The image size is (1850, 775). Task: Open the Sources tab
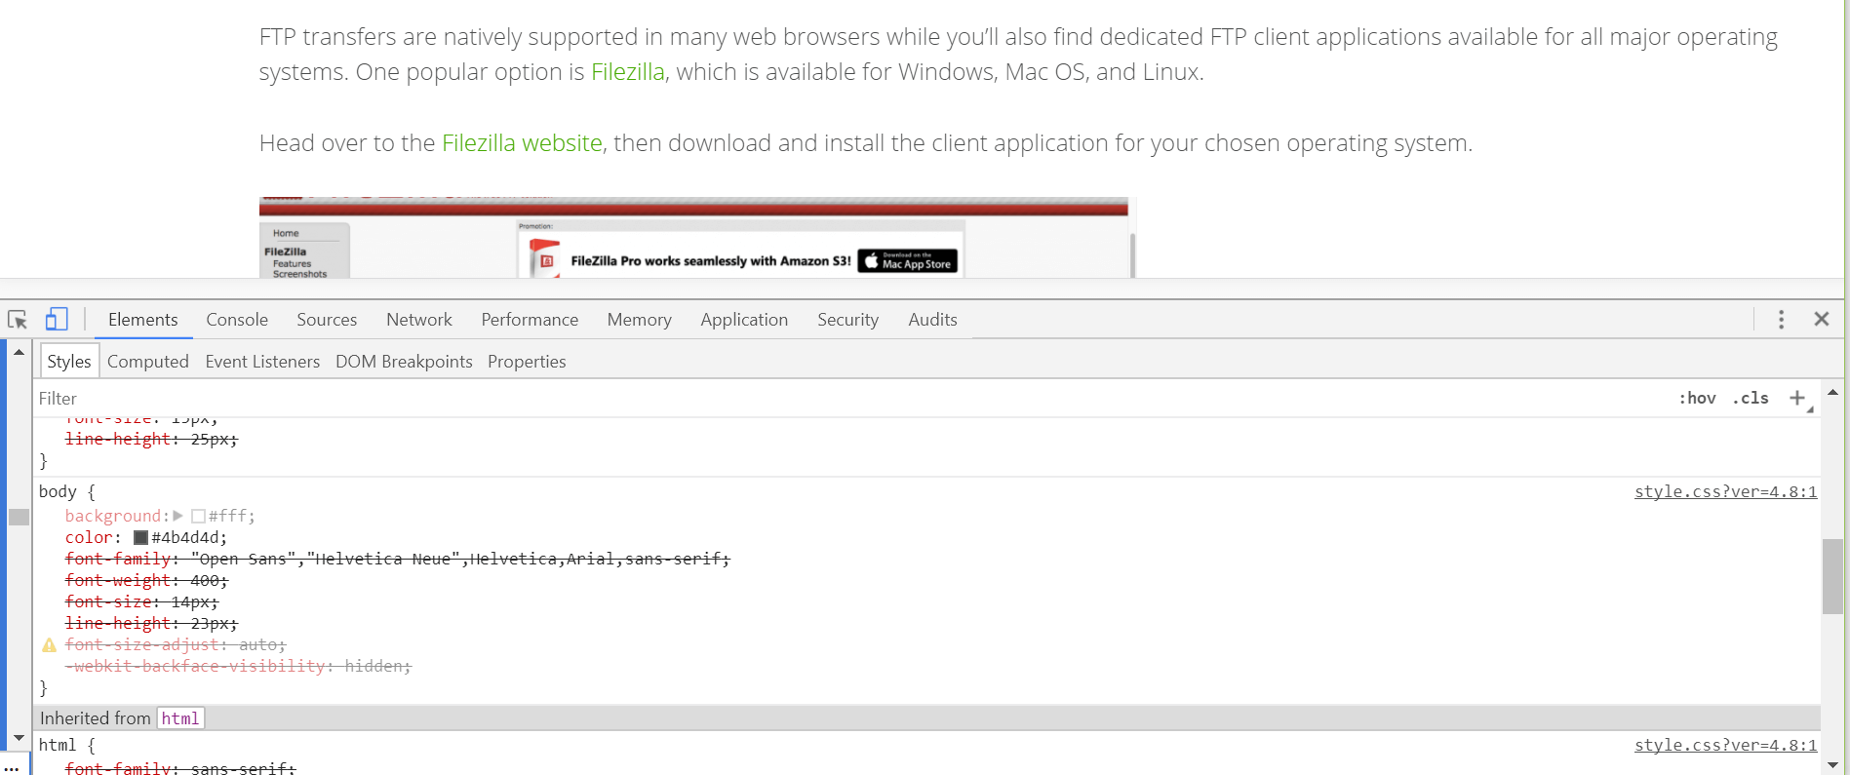327,320
